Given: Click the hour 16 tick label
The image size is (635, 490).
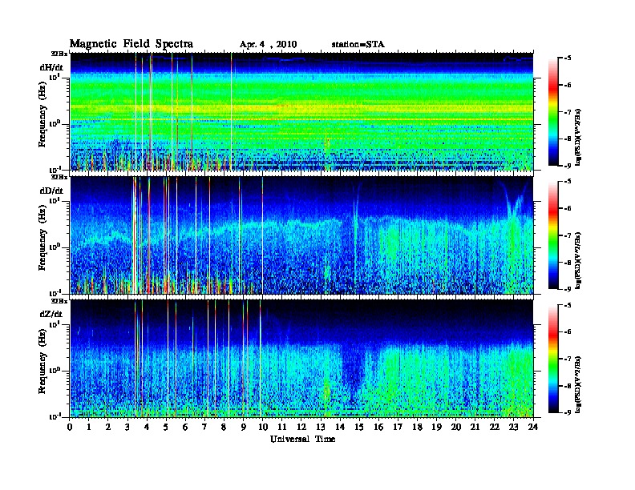Looking at the screenshot, I should click(x=378, y=427).
